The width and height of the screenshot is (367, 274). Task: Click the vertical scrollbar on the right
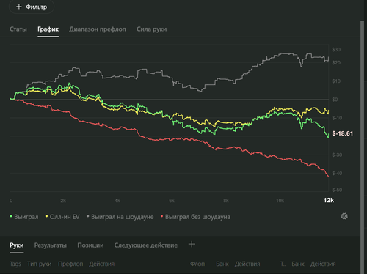362,147
